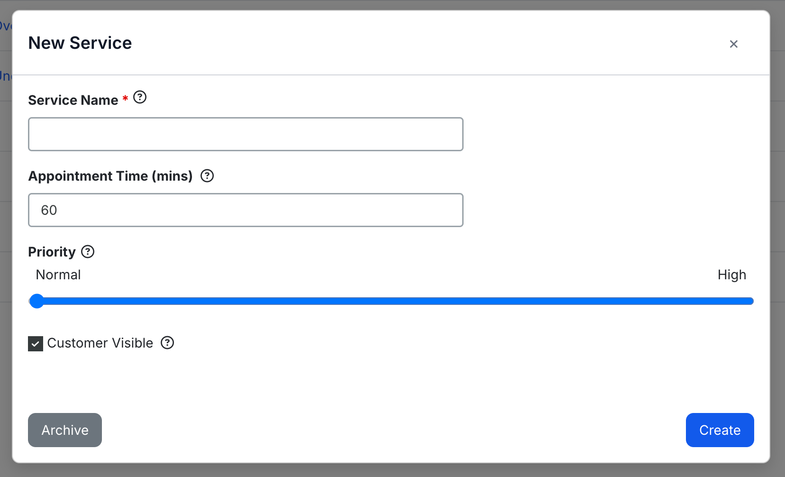Click the Appointment Time help question icon
785x477 pixels.
click(207, 176)
